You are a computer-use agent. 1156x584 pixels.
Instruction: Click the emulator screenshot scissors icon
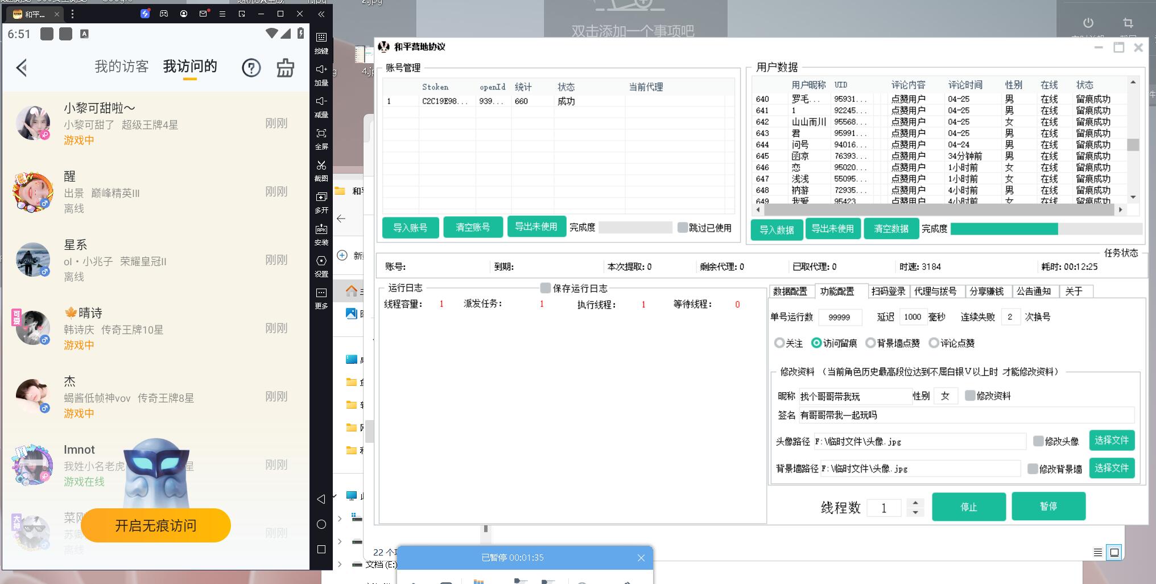coord(321,166)
